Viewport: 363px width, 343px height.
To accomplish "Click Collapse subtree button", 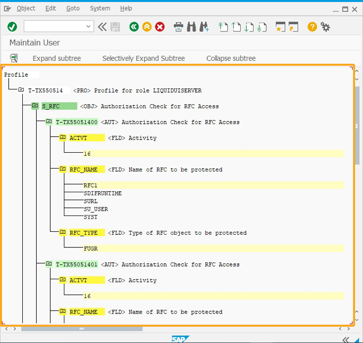I will click(x=231, y=58).
